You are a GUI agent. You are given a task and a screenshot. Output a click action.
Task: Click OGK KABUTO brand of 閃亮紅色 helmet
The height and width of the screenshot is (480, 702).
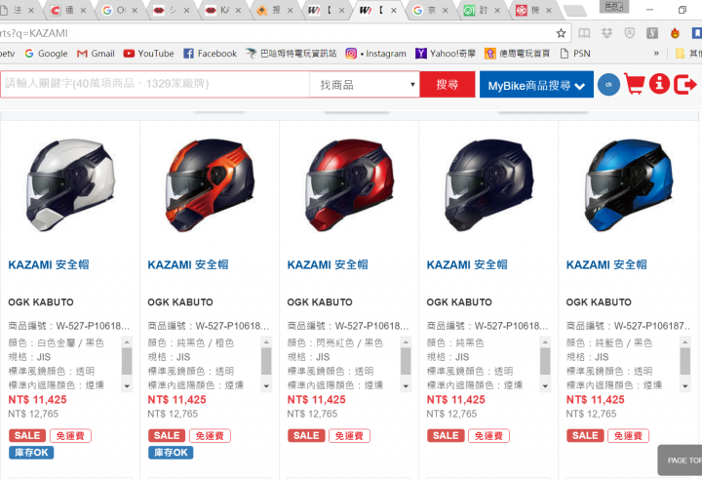(320, 302)
